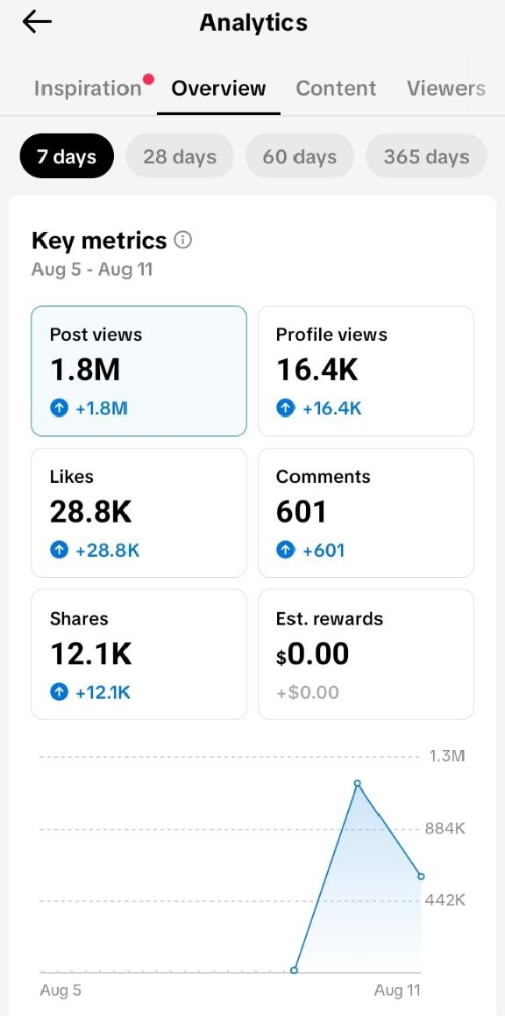
Task: Open the Inspiration tab
Action: click(x=88, y=89)
